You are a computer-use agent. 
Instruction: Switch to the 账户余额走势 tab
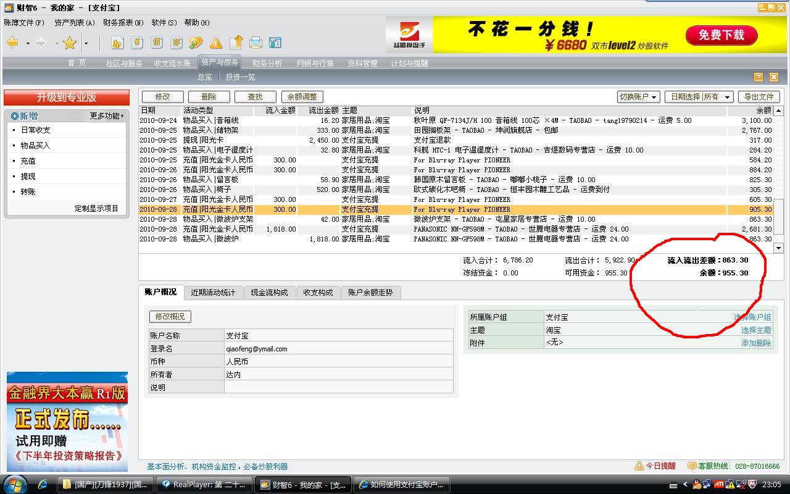[370, 293]
